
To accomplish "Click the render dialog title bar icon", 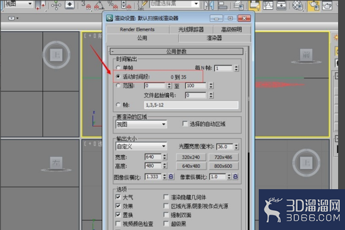I will pos(110,18).
